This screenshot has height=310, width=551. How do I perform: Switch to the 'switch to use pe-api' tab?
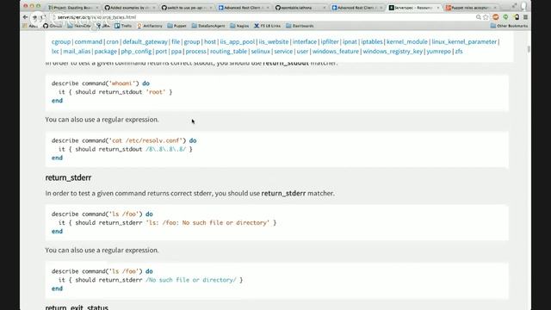187,8
